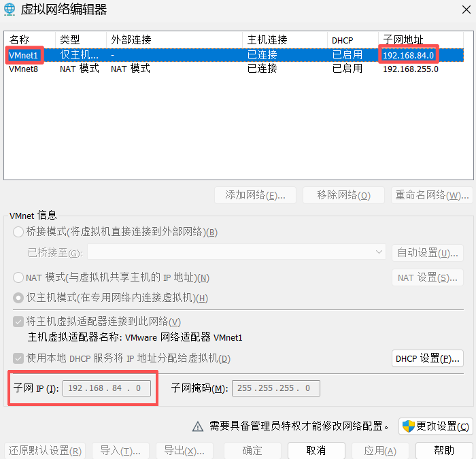Click the 子网掩码 input field
This screenshot has height=459, width=476.
click(276, 388)
